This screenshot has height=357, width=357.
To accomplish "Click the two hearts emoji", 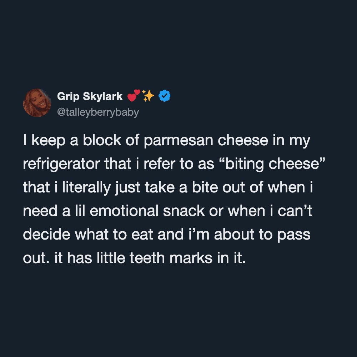I will 134,96.
